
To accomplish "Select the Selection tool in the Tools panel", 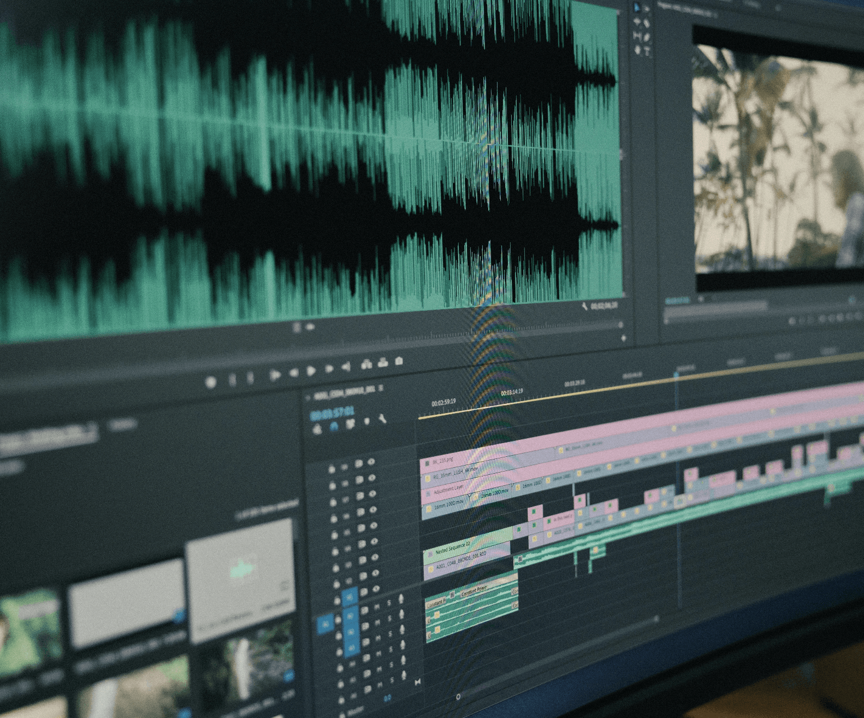I will point(637,8).
